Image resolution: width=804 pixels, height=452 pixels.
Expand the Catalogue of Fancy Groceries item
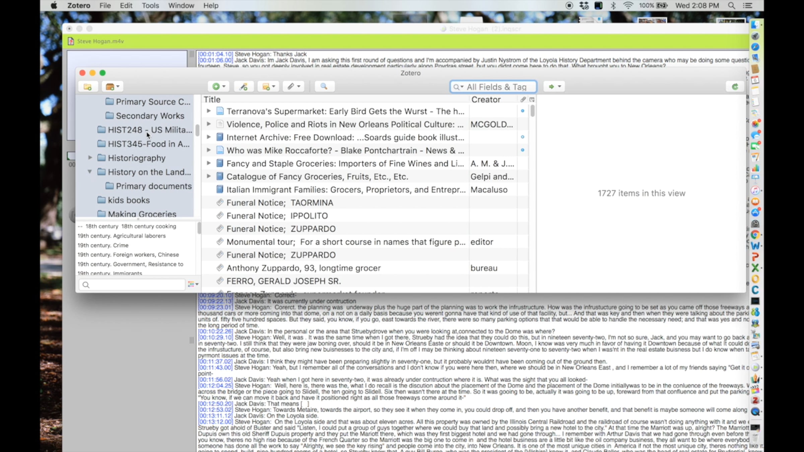[x=208, y=176]
